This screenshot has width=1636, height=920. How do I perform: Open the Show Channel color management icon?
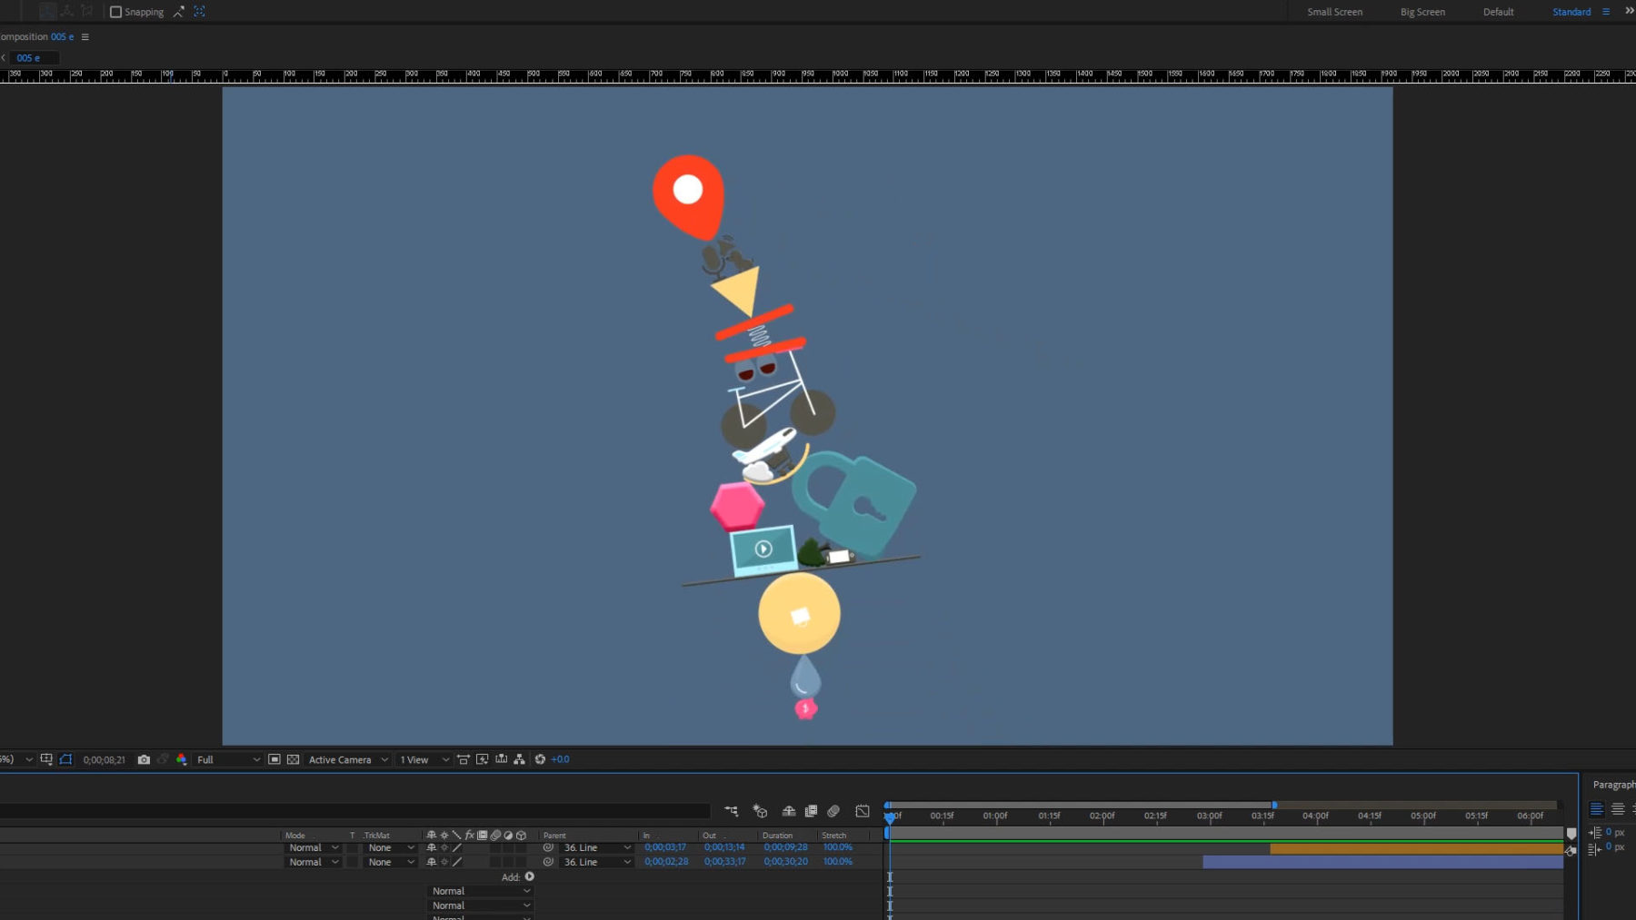(182, 759)
